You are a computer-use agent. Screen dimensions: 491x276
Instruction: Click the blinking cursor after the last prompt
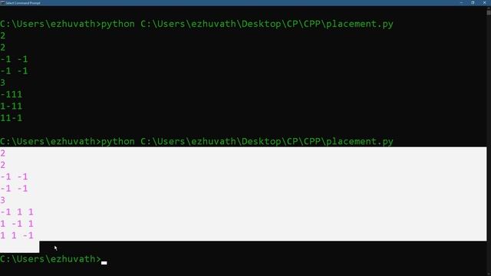pyautogui.click(x=104, y=263)
